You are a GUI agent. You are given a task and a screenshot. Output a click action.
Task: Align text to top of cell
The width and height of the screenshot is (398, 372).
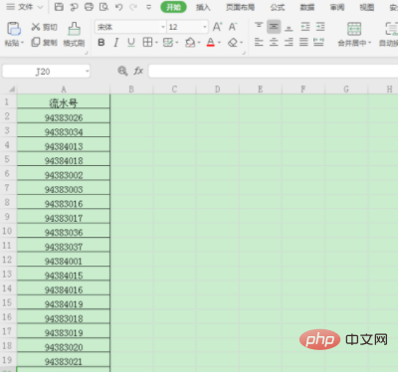click(x=259, y=27)
